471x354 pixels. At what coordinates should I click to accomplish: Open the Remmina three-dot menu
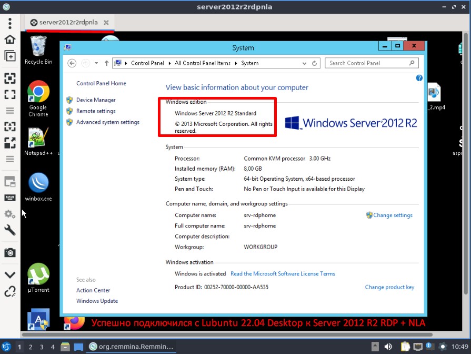tap(10, 23)
